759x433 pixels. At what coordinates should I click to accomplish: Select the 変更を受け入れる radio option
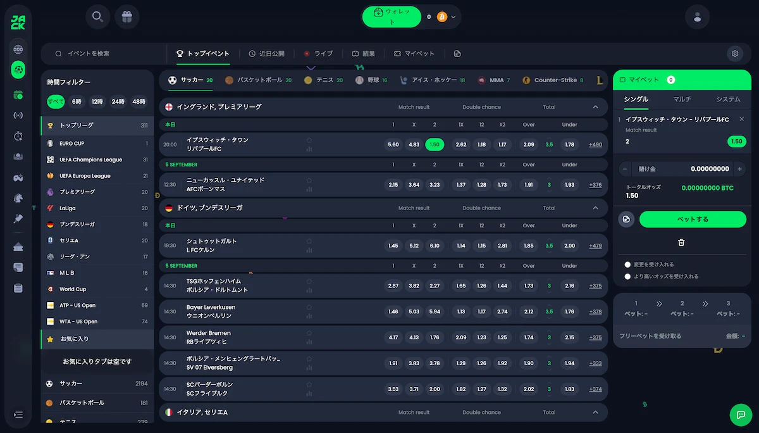click(x=627, y=265)
